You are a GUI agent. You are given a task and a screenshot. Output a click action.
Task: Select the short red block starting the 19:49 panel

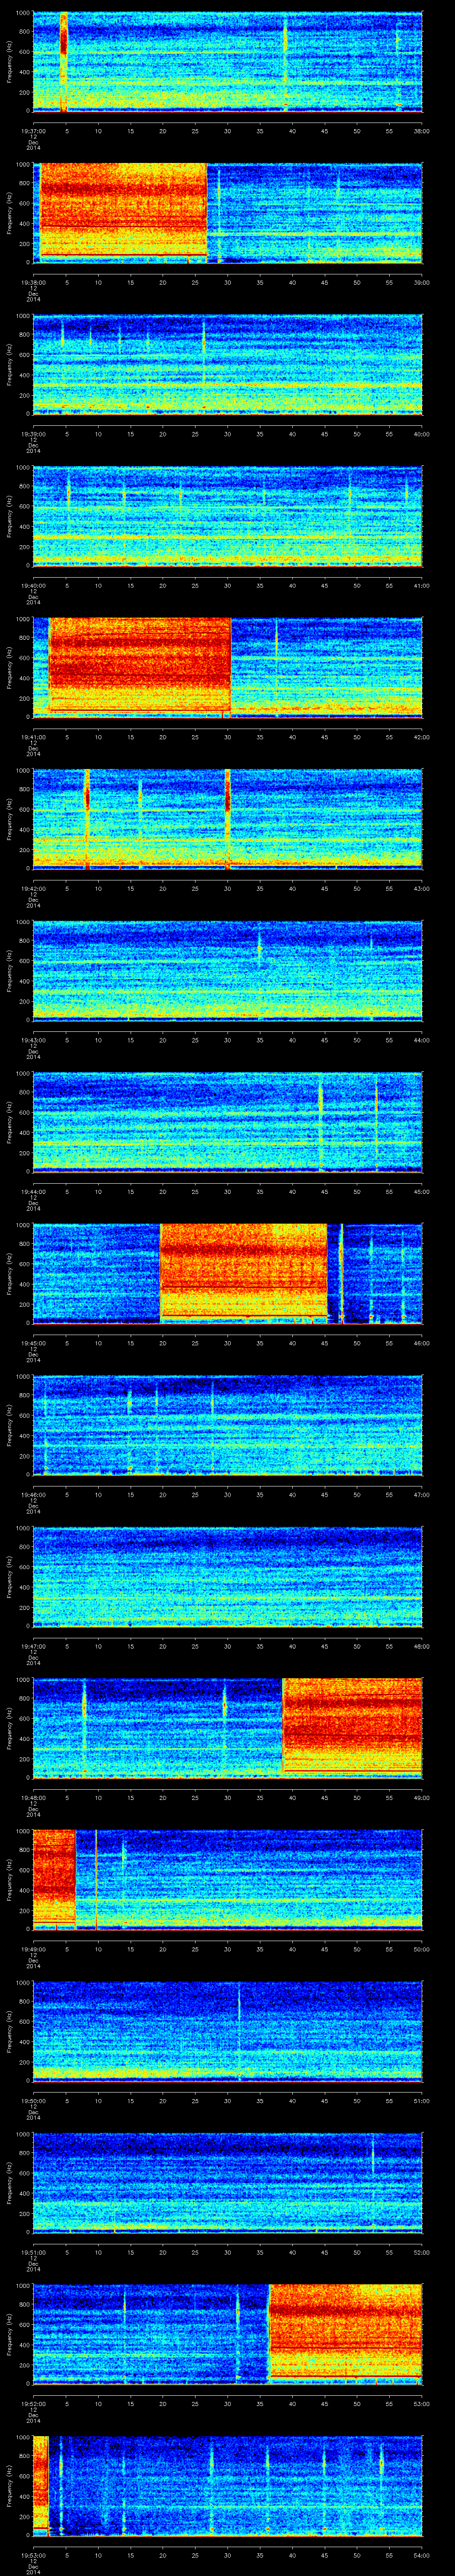point(54,1878)
